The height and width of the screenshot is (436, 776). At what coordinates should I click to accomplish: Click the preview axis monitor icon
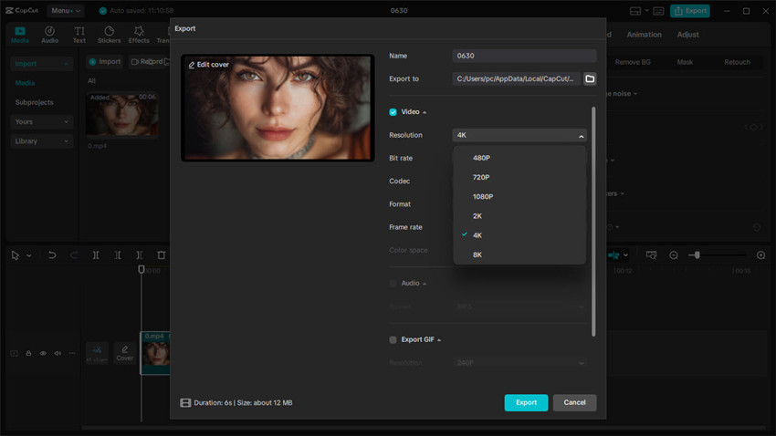tap(651, 255)
